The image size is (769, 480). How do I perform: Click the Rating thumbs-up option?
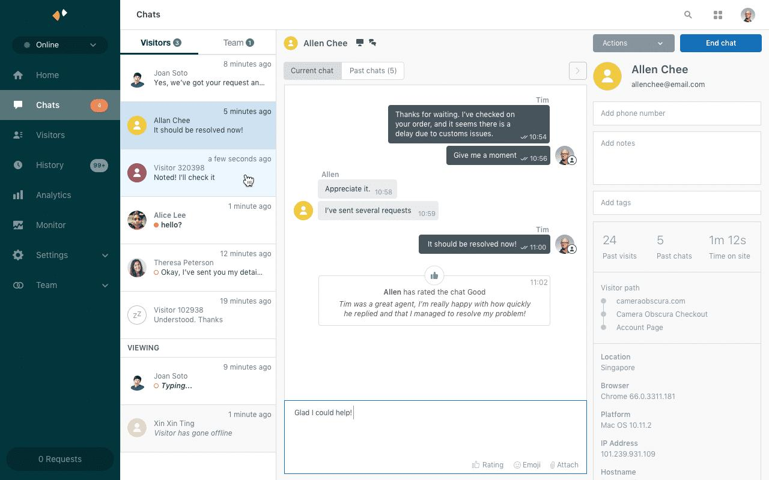[x=487, y=464]
